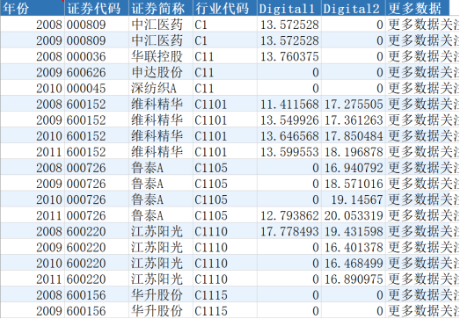Select 江苏阳光 in the 2008 row
This screenshot has height=319, width=460.
(161, 231)
